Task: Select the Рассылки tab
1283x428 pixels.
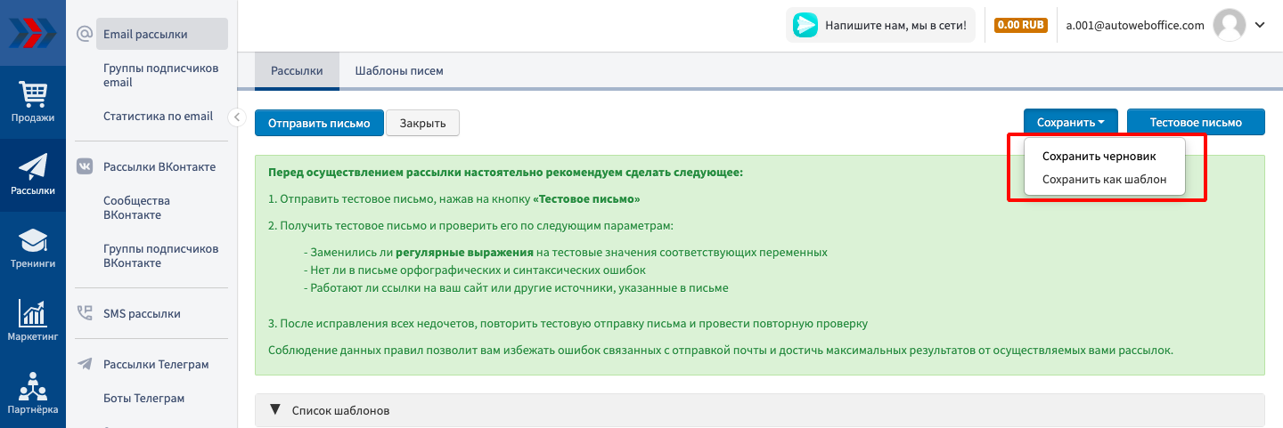Action: (x=297, y=71)
